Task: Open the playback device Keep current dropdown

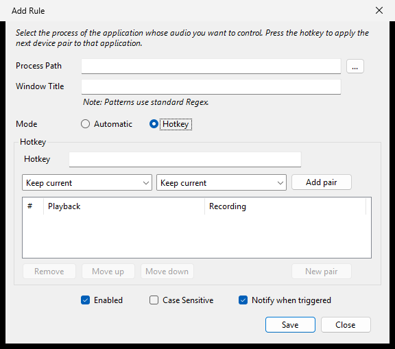Action: 87,182
